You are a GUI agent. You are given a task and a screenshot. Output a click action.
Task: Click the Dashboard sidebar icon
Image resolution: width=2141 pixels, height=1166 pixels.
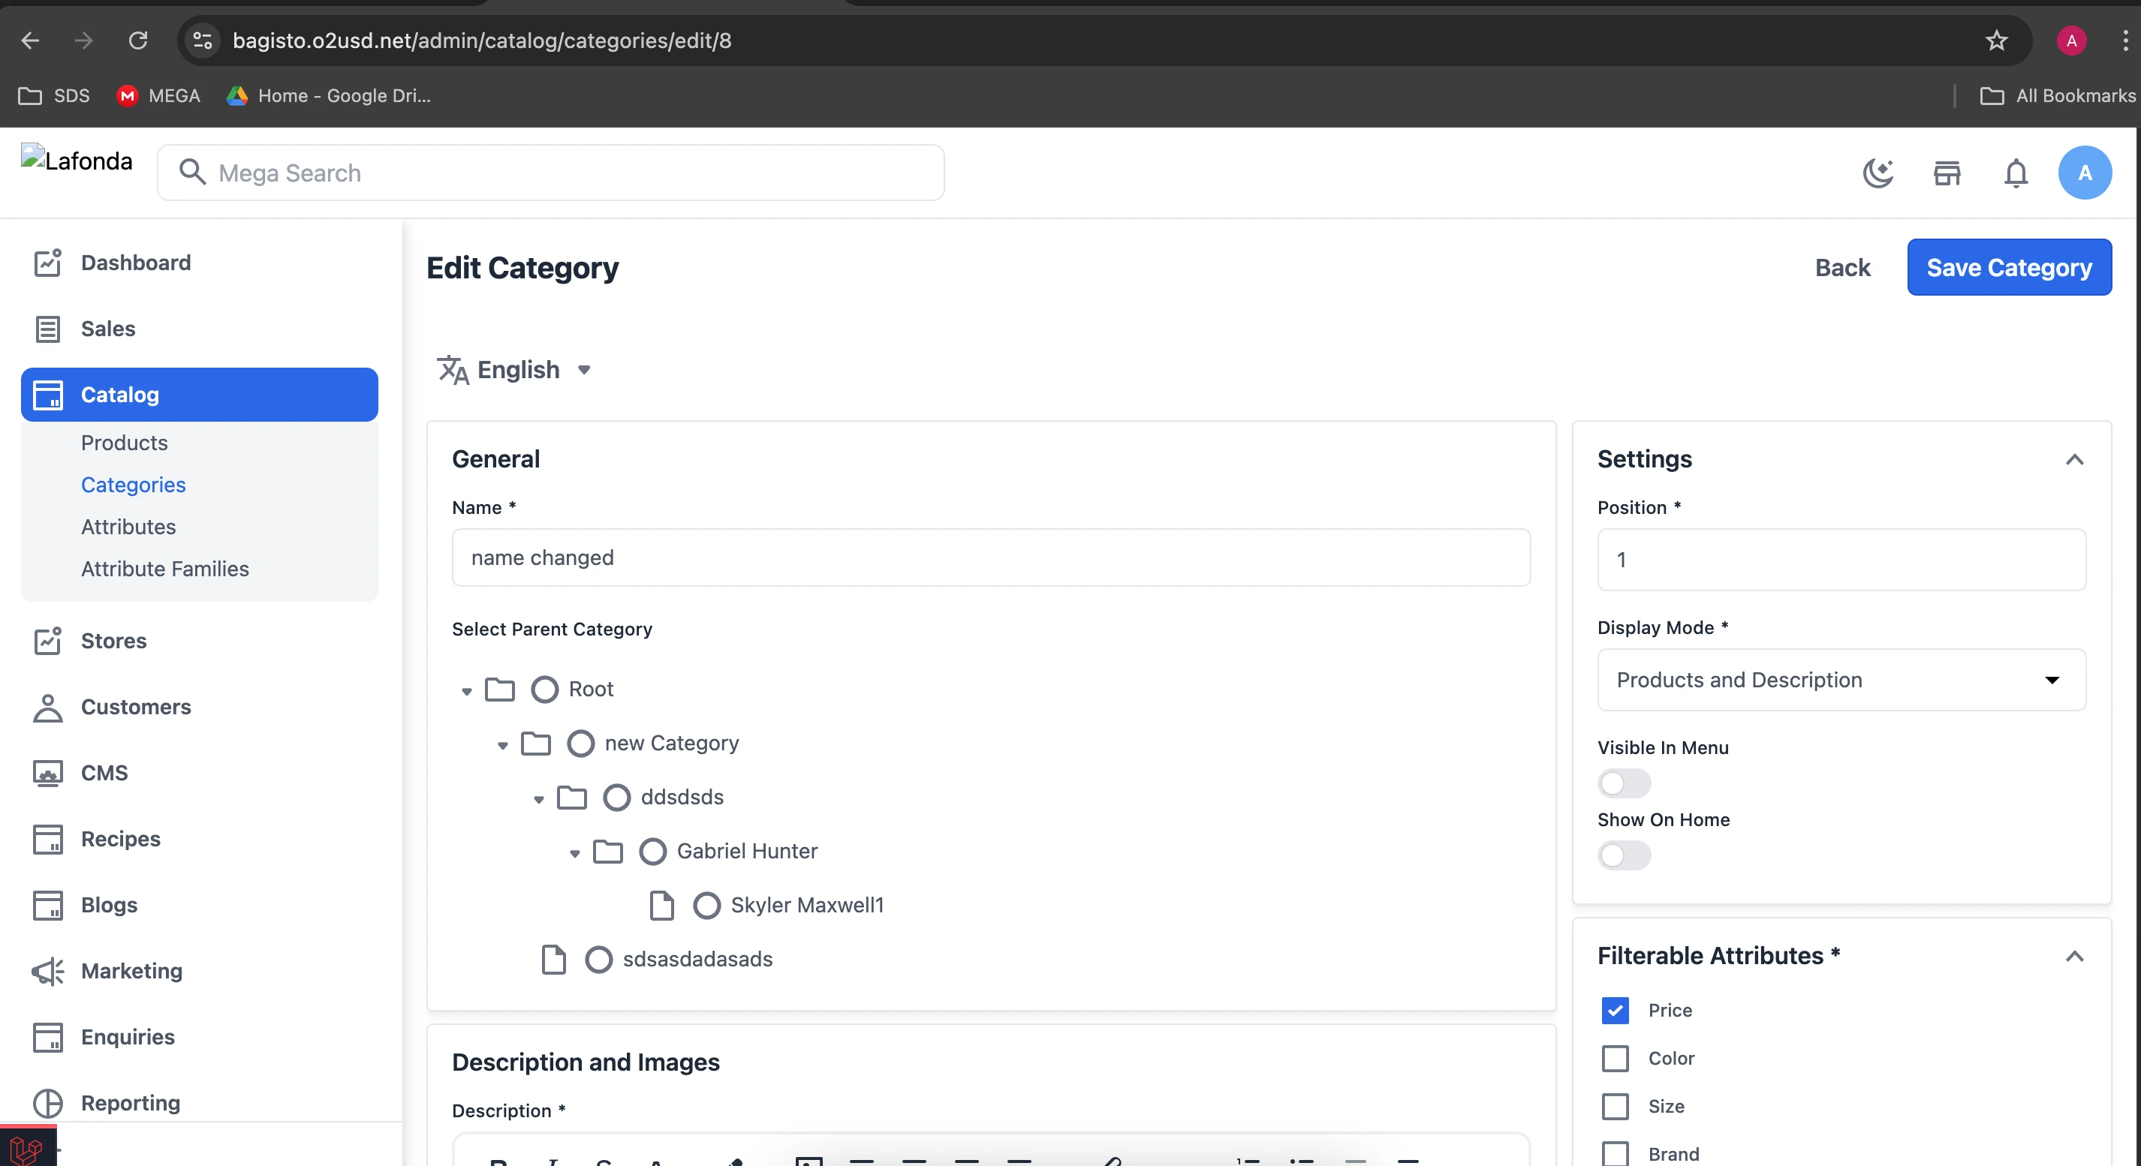47,263
